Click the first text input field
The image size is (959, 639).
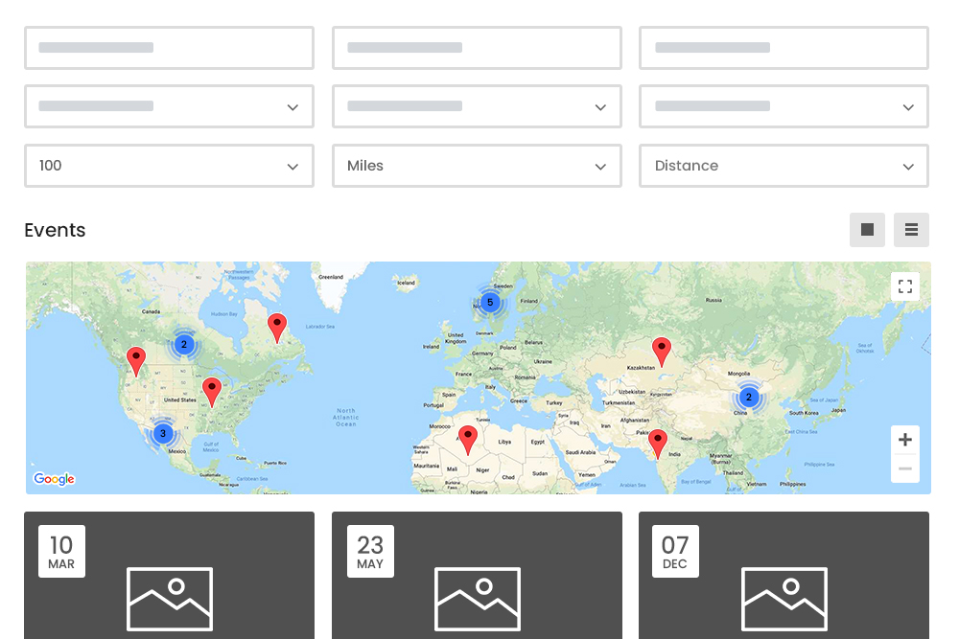(169, 48)
